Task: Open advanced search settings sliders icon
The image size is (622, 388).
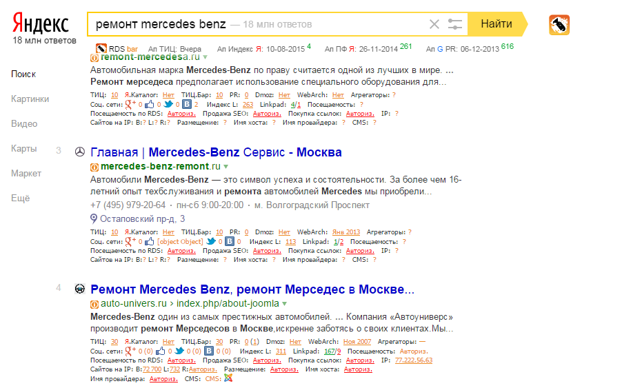Action: (454, 24)
